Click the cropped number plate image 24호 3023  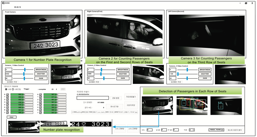pyautogui.click(x=91, y=124)
